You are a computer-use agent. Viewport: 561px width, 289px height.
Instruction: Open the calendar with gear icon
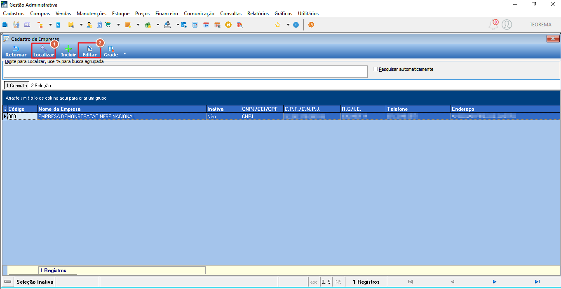pyautogui.click(x=217, y=25)
